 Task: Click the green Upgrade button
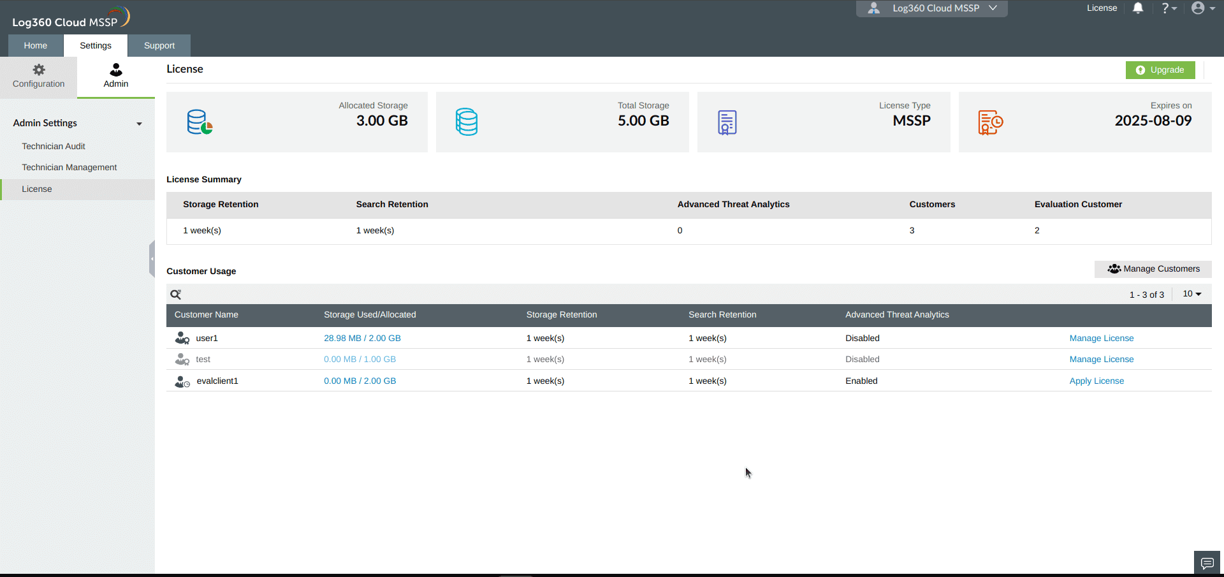point(1160,70)
